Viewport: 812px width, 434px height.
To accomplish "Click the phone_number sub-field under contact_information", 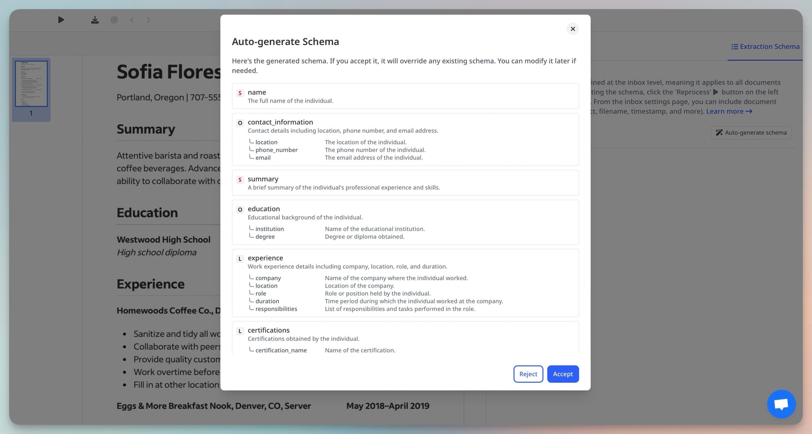I will [x=276, y=150].
